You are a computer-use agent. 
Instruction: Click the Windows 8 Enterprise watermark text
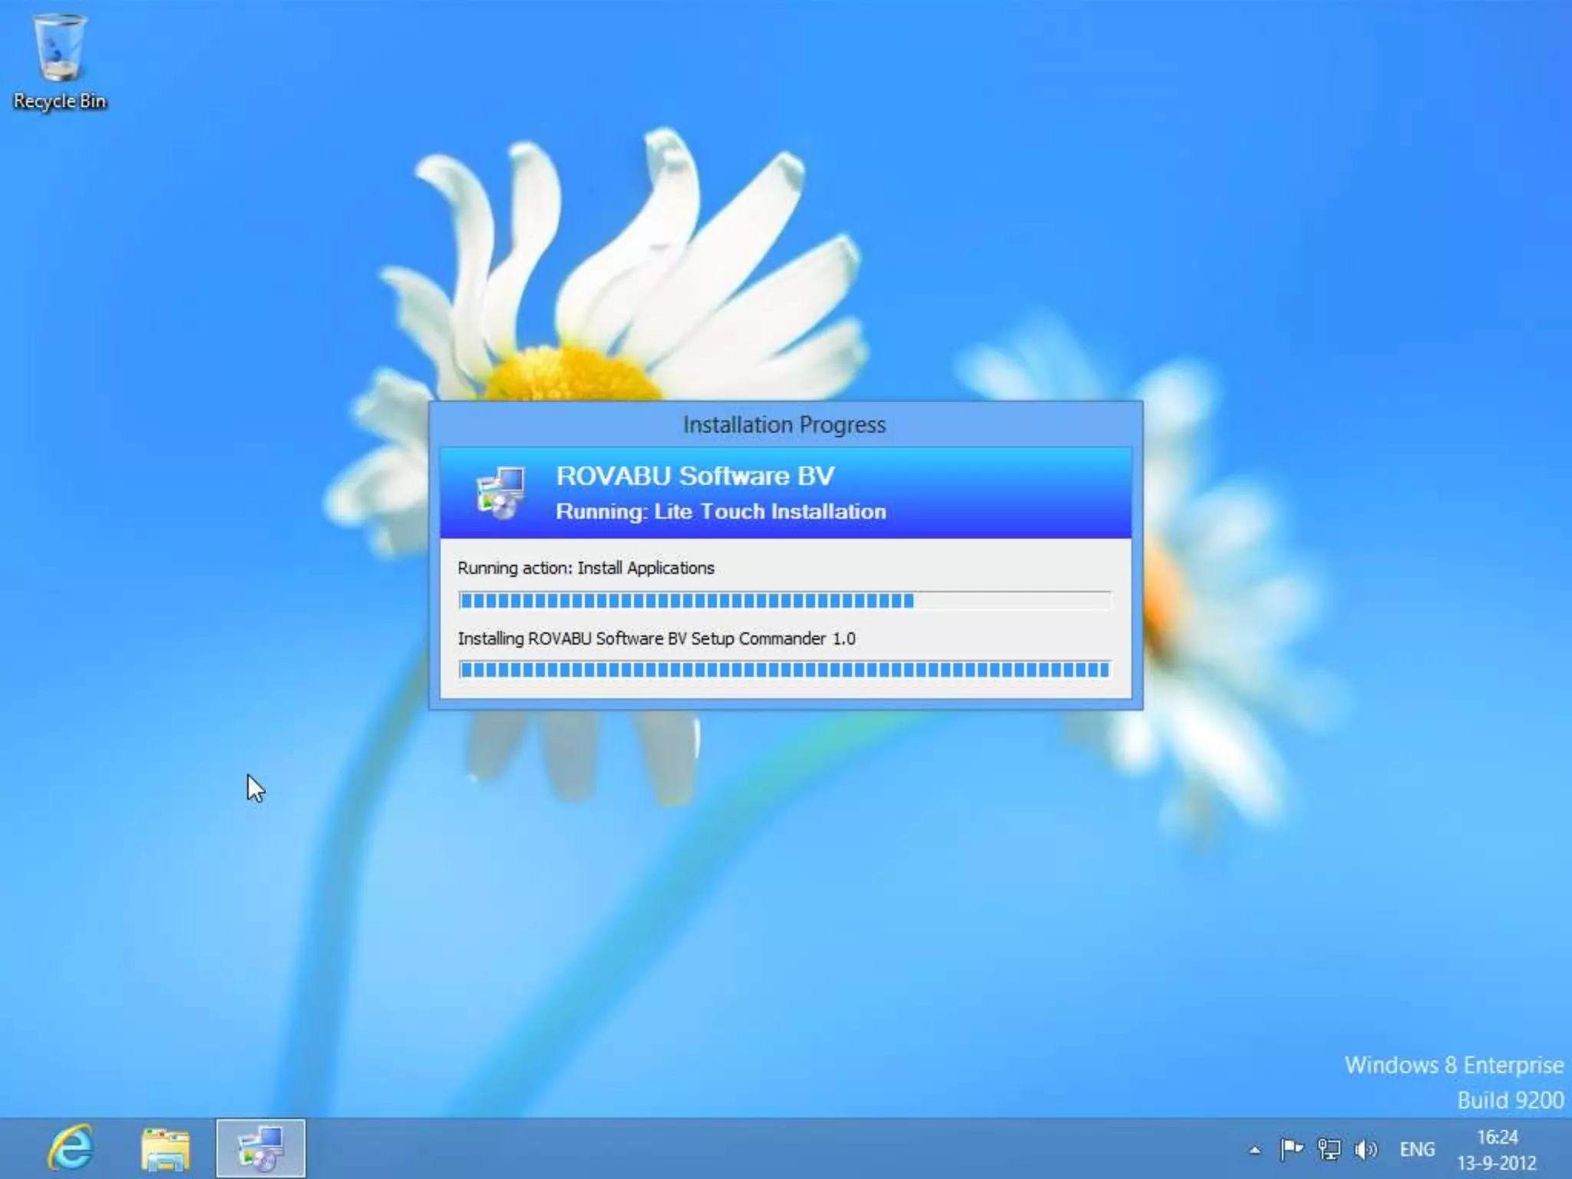point(1454,1065)
